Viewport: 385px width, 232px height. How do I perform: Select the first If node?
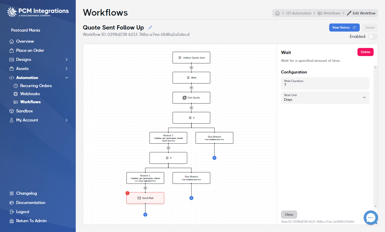(191, 118)
